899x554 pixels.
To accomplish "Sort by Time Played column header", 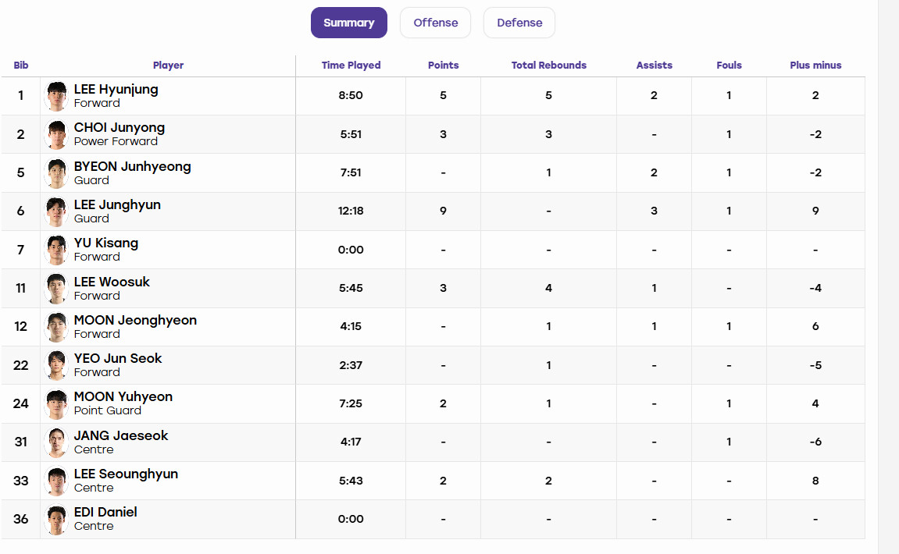I will point(351,66).
